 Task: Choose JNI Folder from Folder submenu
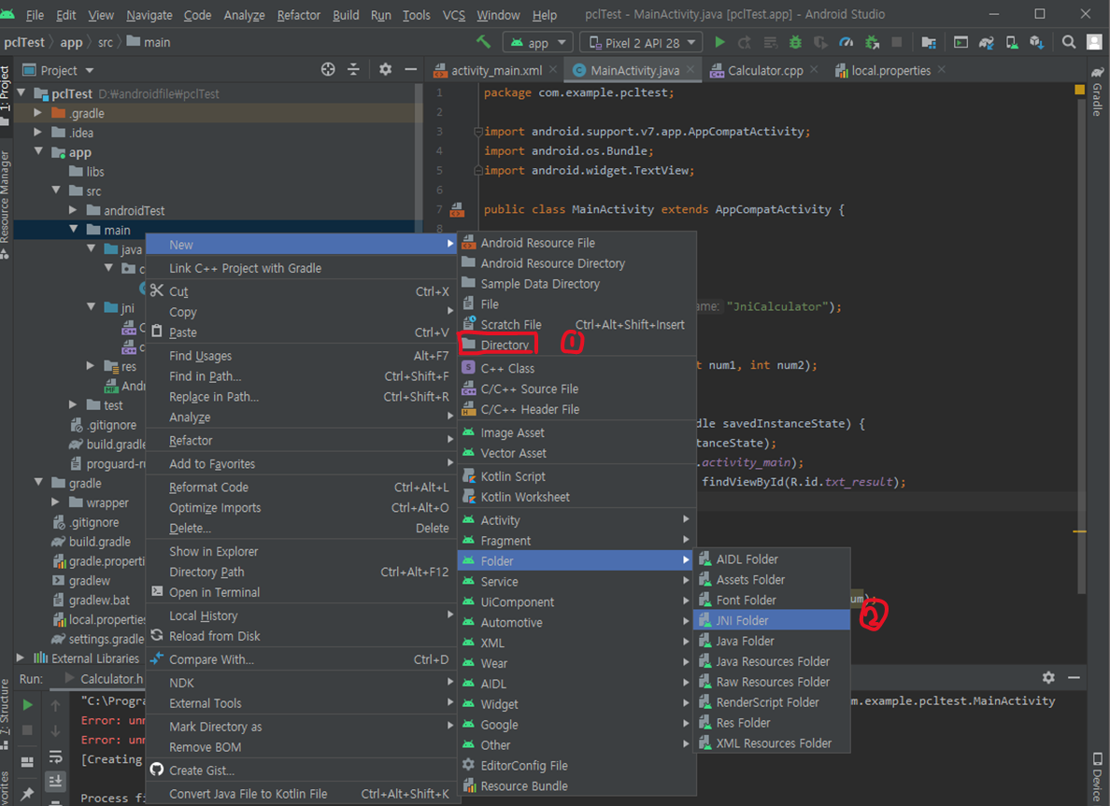click(771, 620)
